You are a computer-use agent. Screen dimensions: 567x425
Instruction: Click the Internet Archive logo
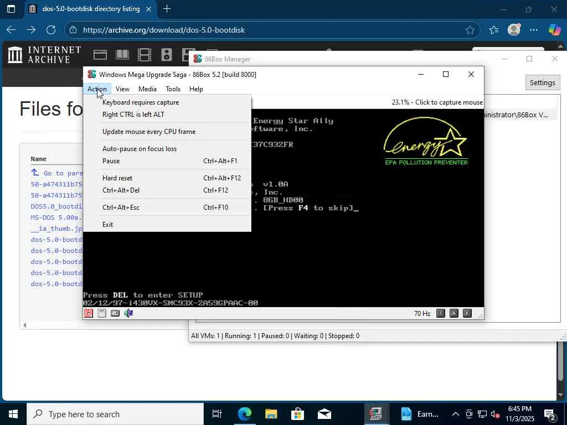tap(44, 55)
